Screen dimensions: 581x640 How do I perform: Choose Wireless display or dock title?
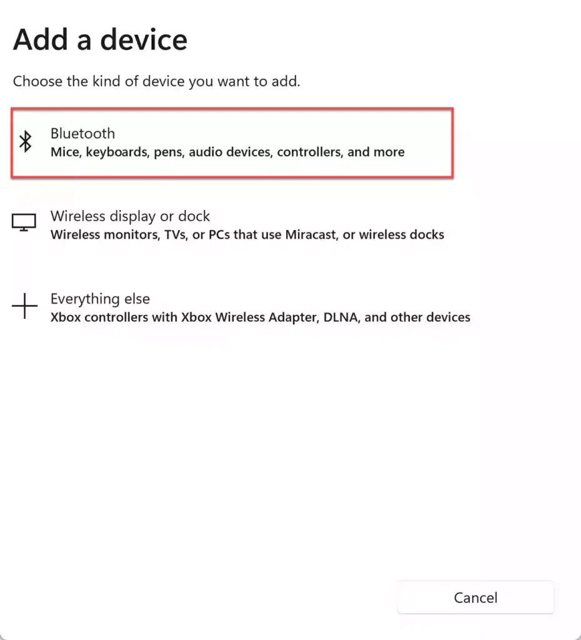coord(130,216)
